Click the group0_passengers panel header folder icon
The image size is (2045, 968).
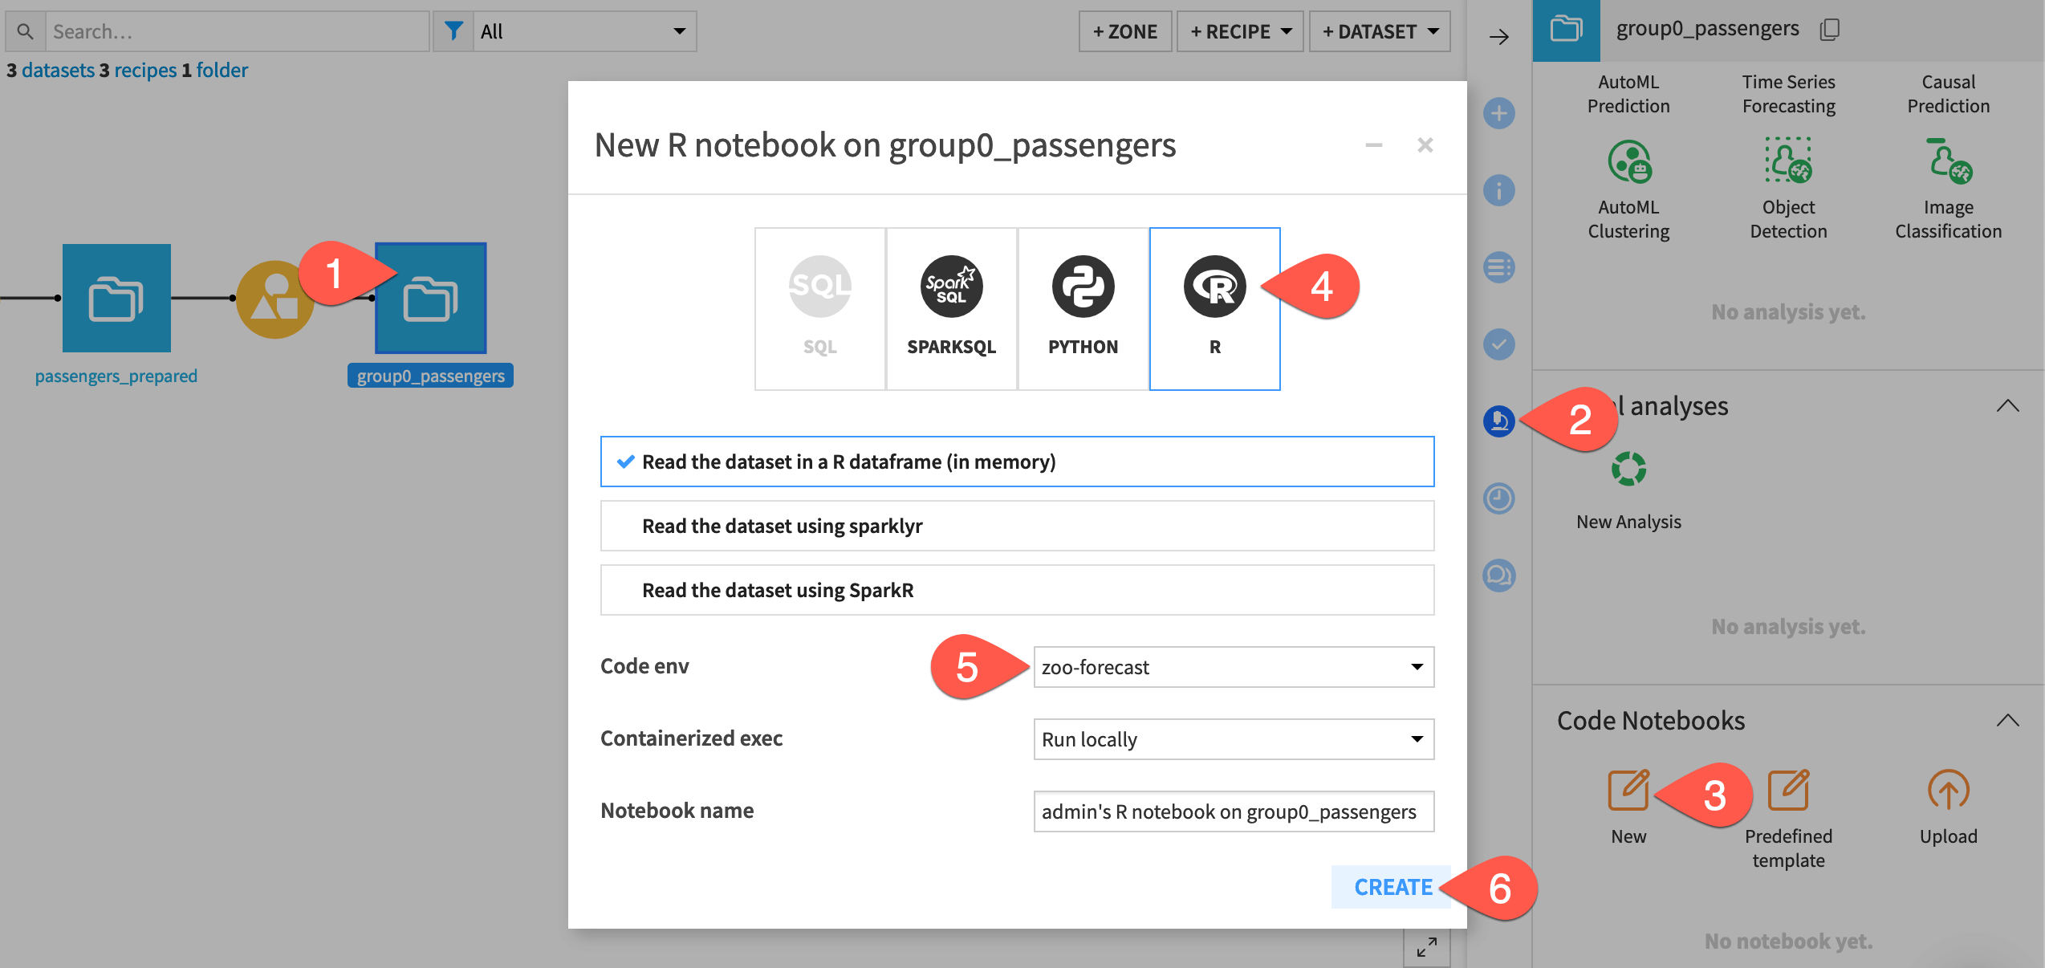tap(1566, 30)
